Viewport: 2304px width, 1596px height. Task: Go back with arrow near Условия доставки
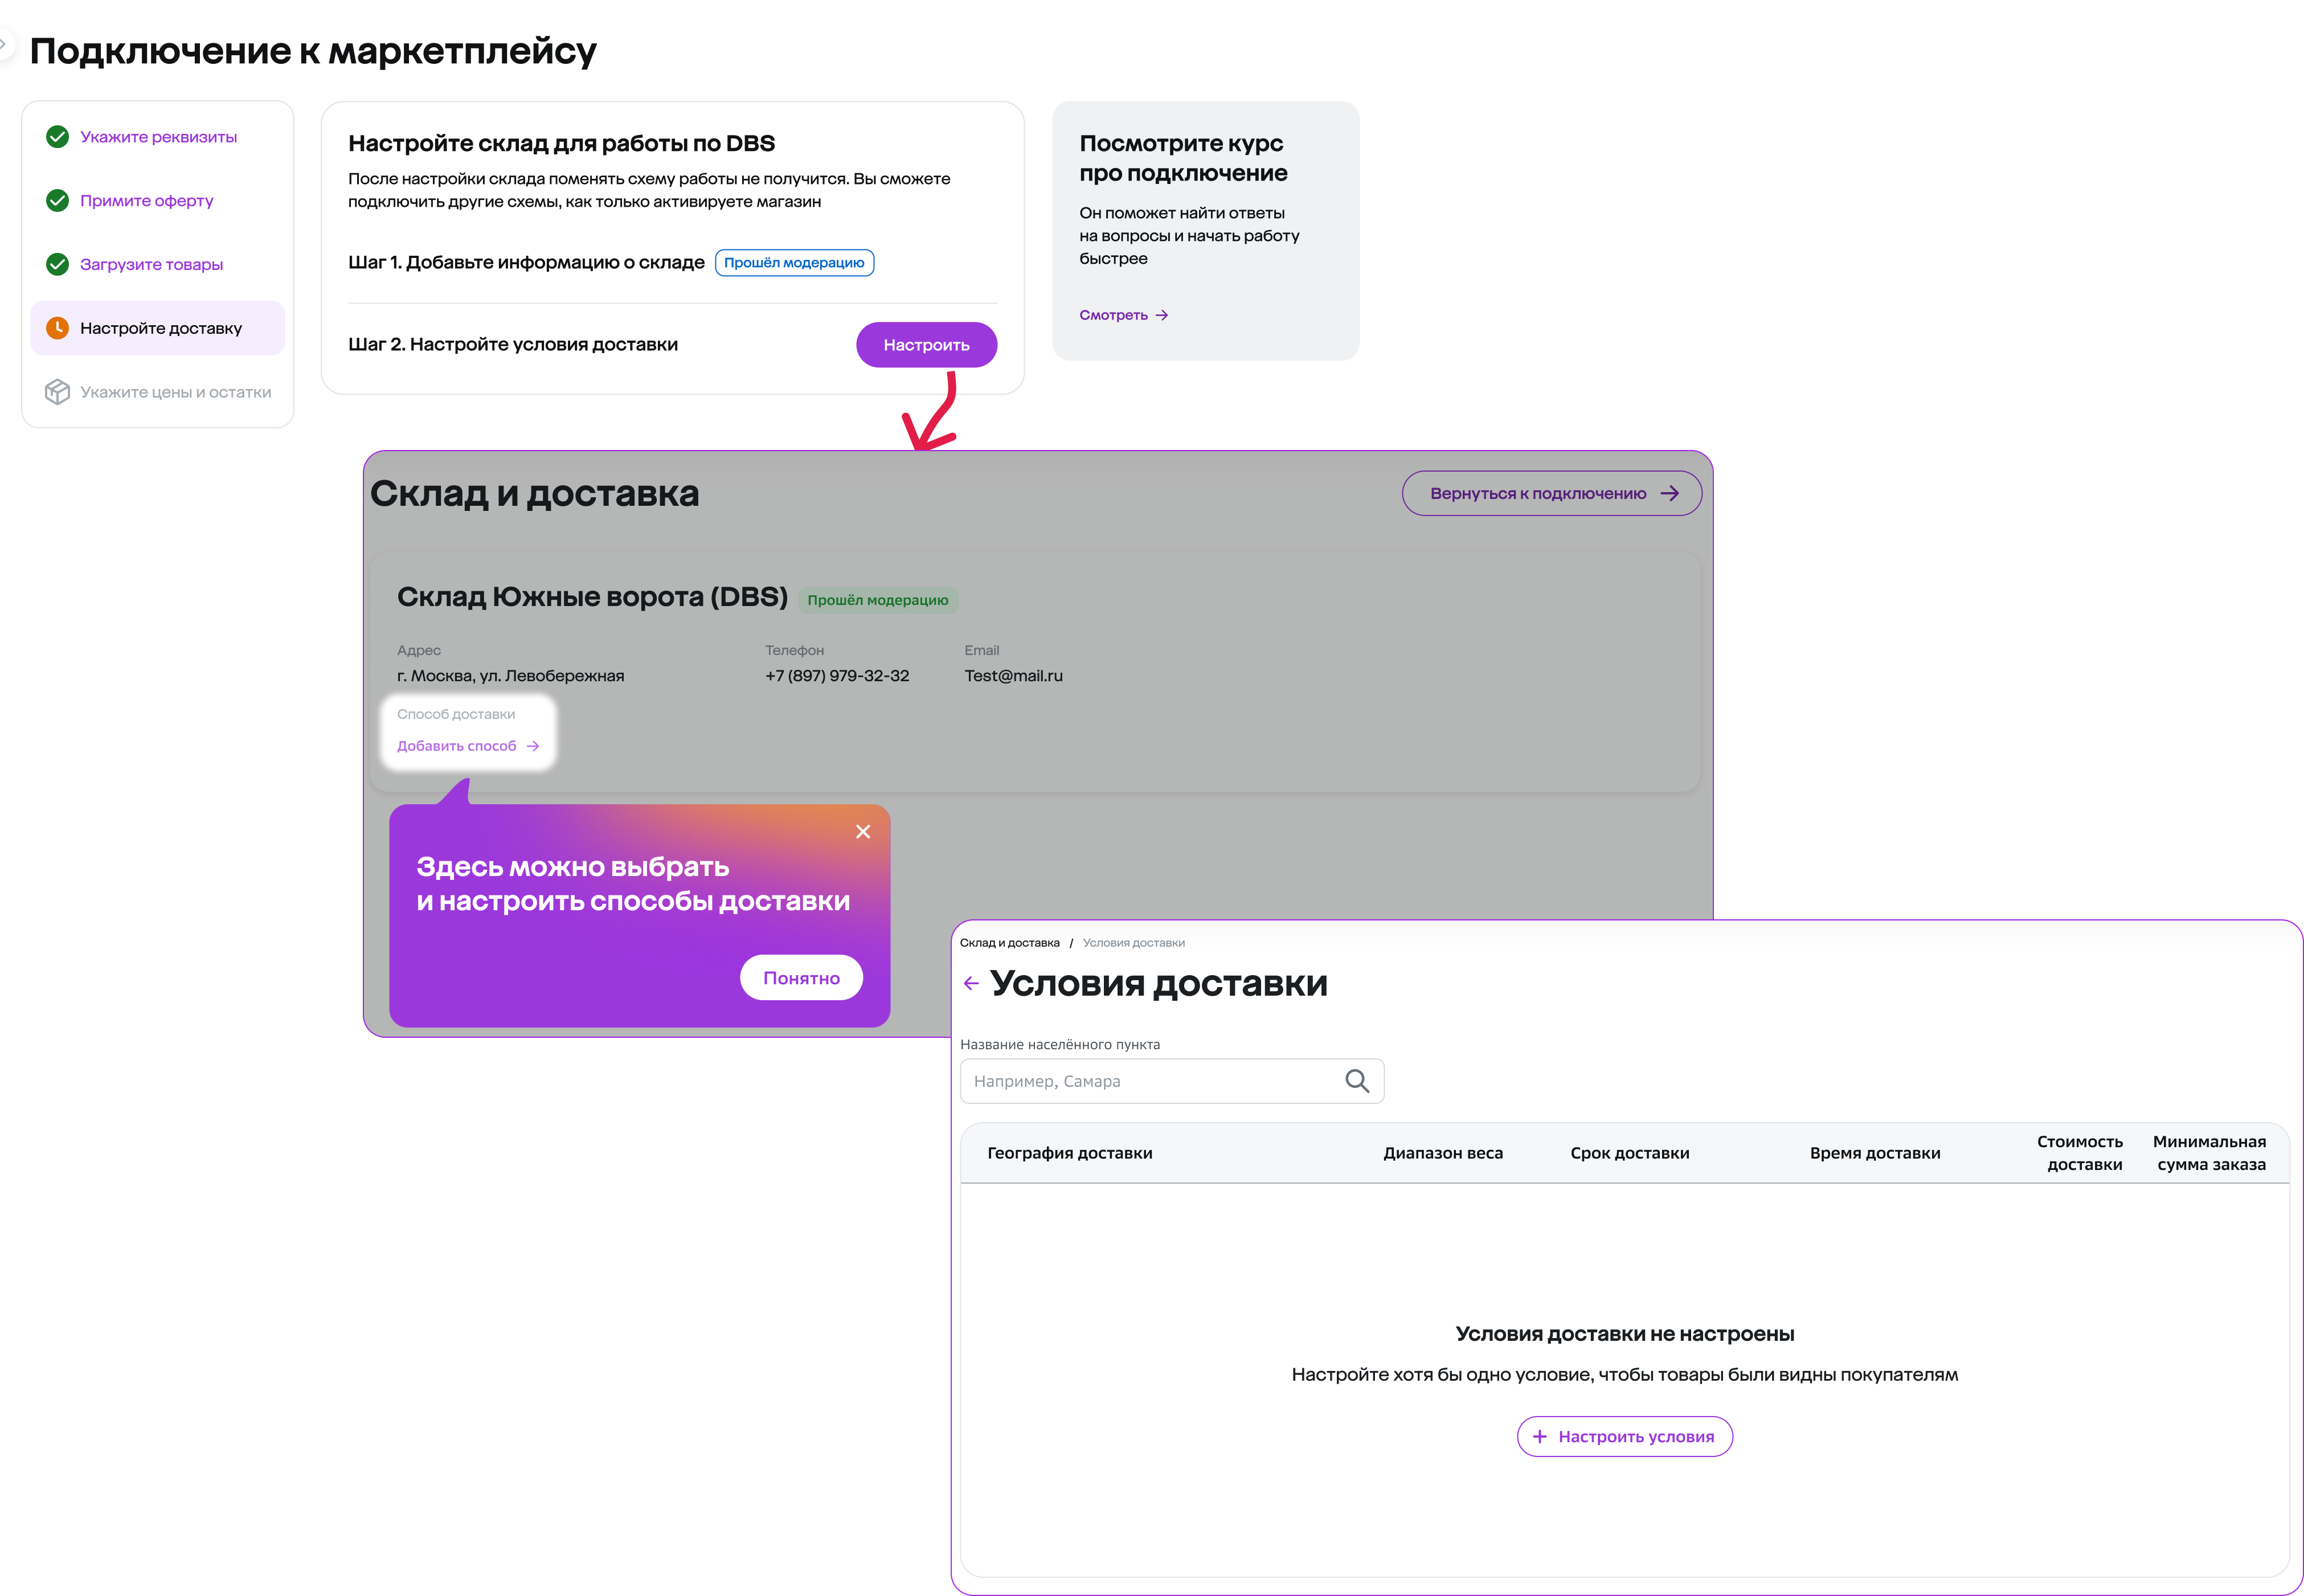[x=971, y=984]
